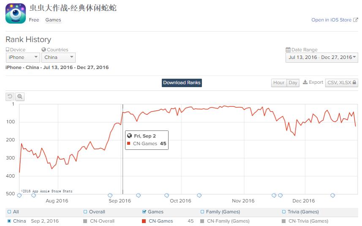Screen dimensions: 362x226
Task: Toggle the All checkbox
Action: pyautogui.click(x=9, y=212)
